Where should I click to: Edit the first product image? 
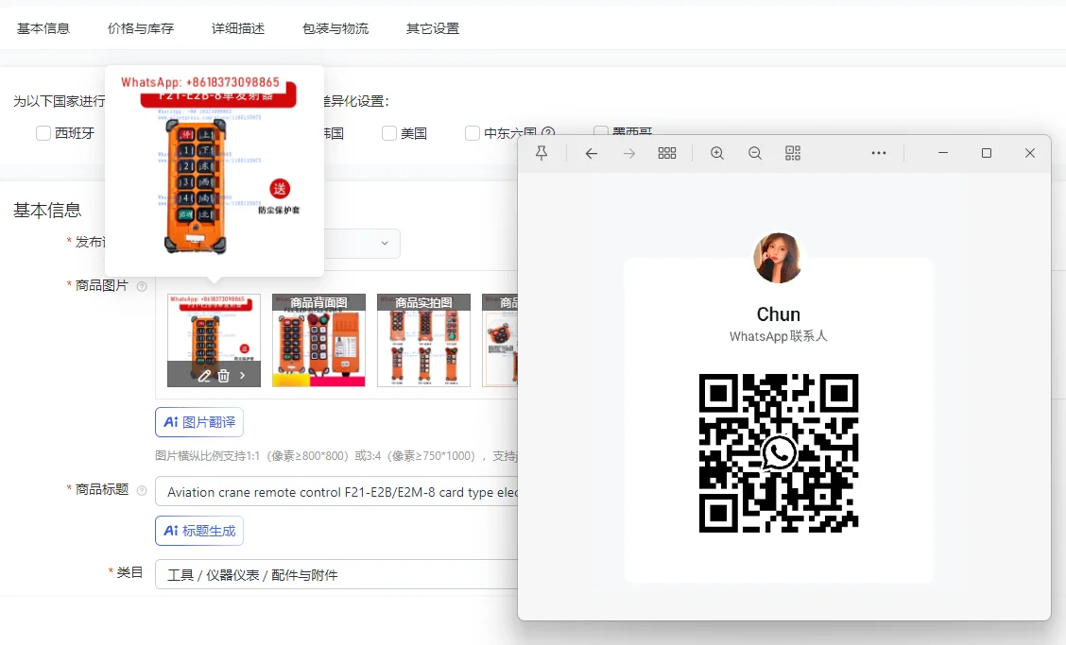click(x=204, y=375)
